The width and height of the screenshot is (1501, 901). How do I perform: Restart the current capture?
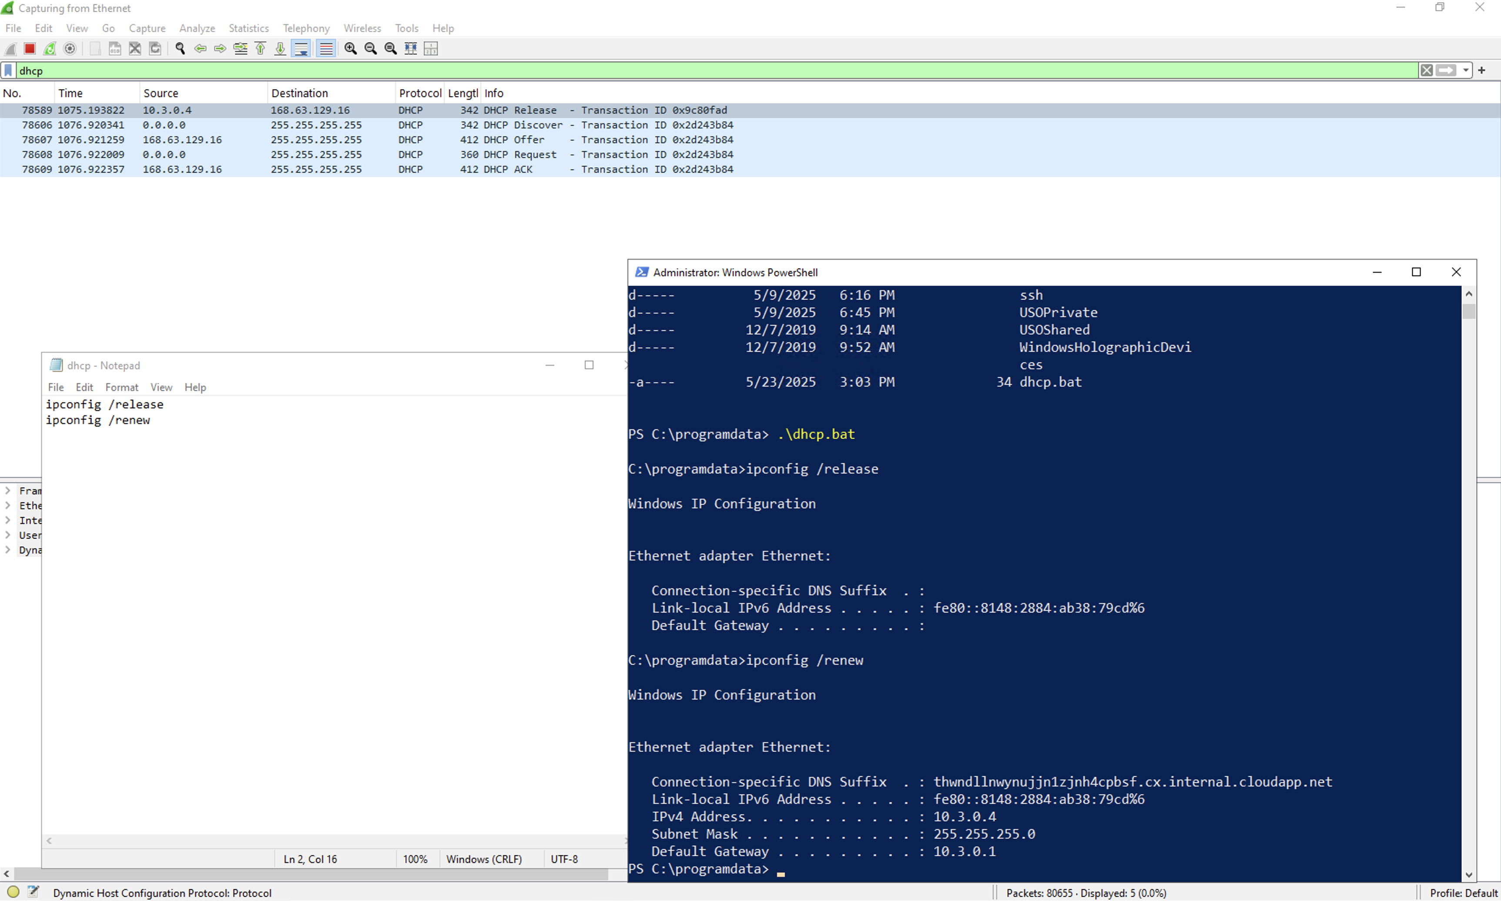pyautogui.click(x=50, y=49)
